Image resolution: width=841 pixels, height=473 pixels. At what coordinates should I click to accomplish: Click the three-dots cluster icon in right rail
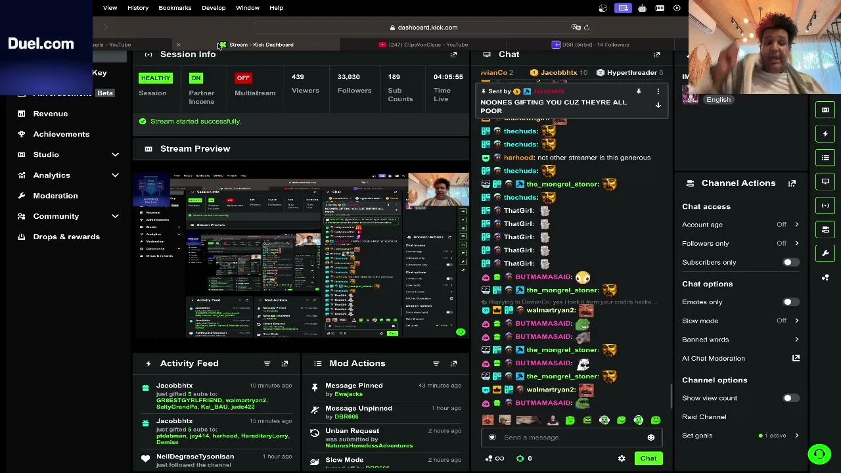coord(825,277)
